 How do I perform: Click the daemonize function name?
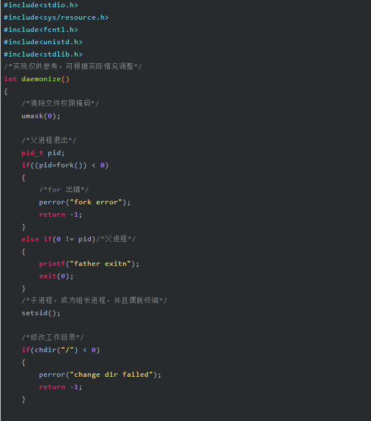(41, 79)
